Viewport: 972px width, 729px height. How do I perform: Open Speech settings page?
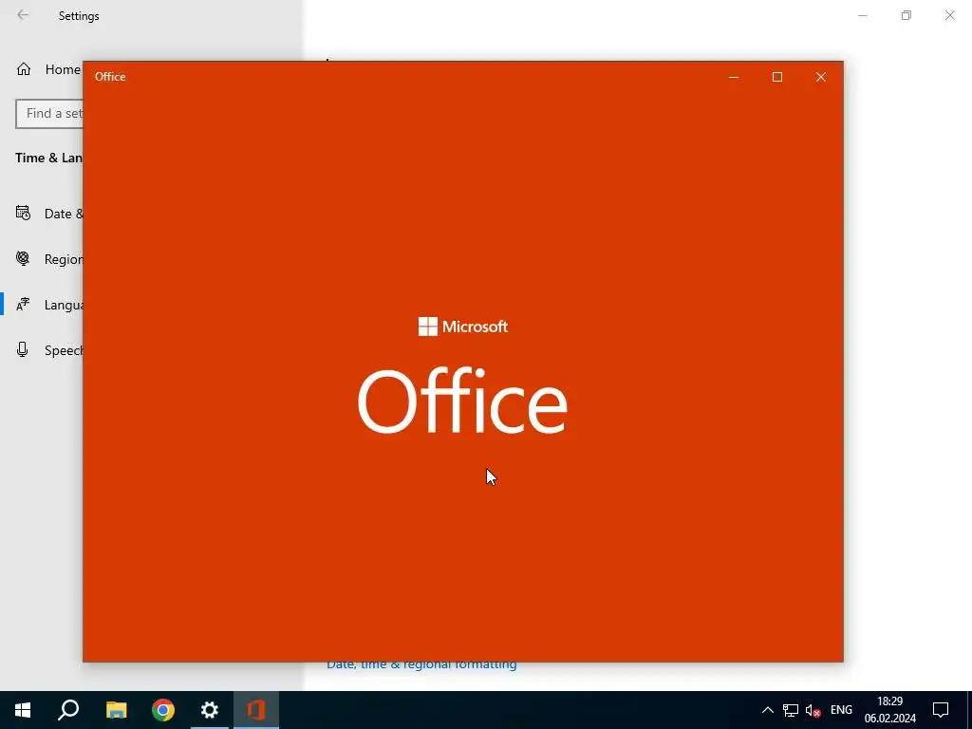tap(42, 350)
